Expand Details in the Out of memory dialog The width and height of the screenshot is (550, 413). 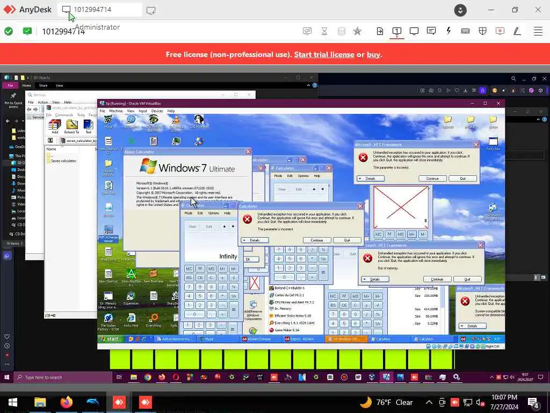375,279
